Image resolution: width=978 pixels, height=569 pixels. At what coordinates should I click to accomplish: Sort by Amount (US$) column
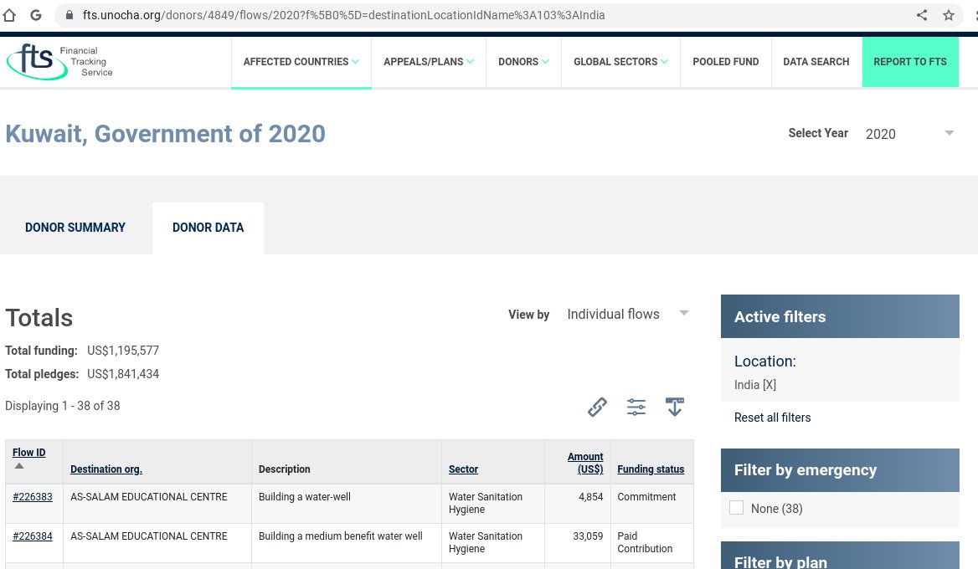click(585, 463)
